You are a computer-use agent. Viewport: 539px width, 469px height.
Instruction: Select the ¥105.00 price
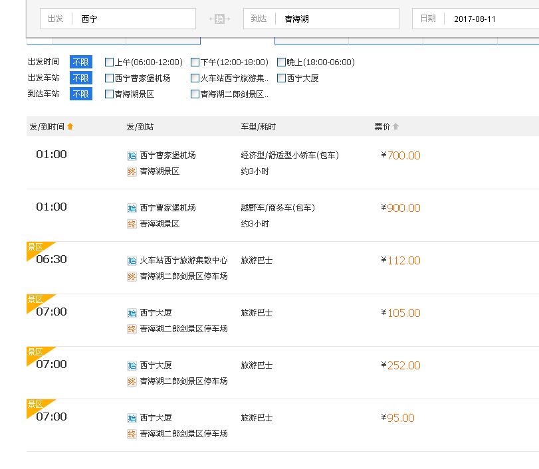click(401, 313)
